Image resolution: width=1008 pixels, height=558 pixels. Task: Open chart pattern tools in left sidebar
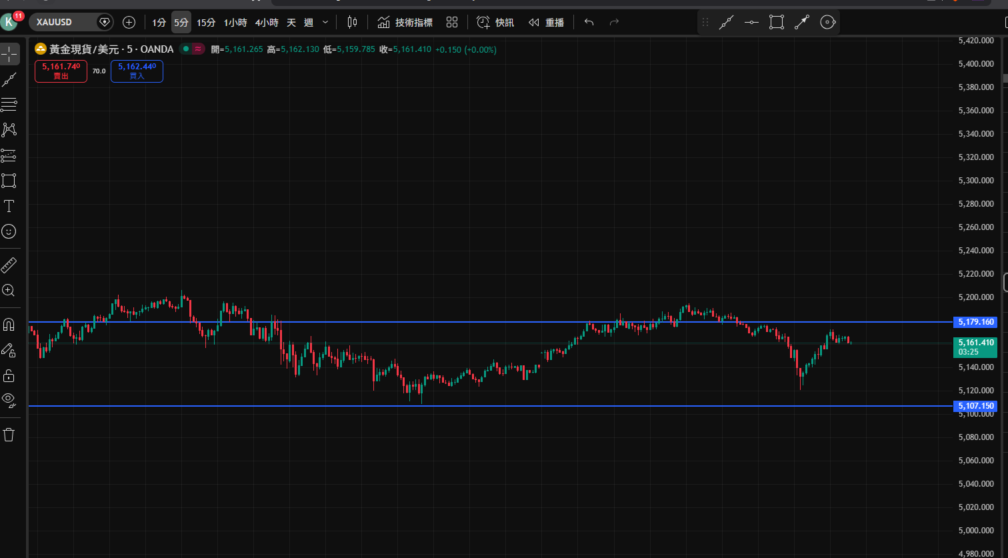9,130
